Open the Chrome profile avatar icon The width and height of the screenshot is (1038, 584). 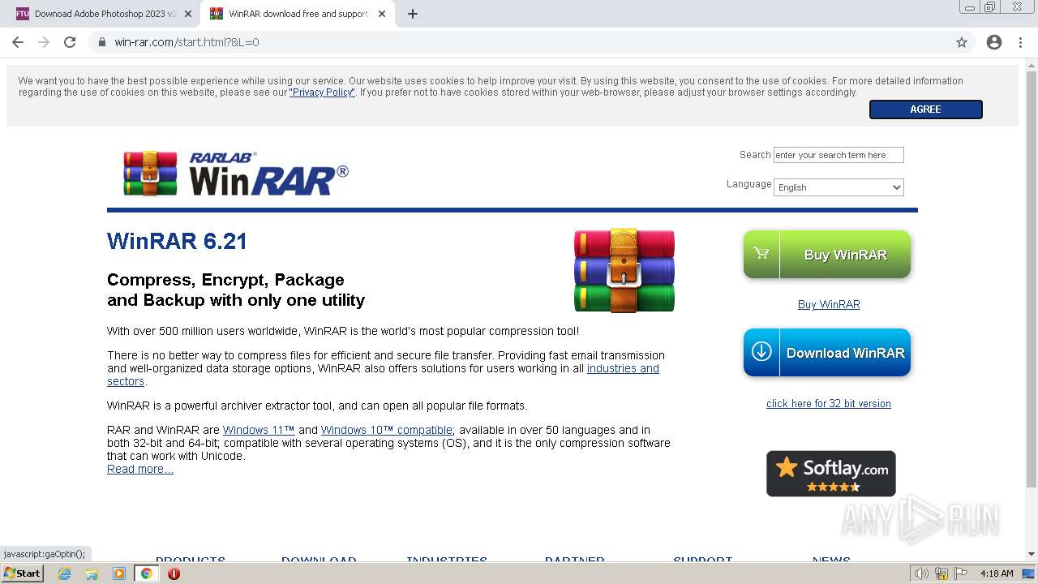point(994,42)
